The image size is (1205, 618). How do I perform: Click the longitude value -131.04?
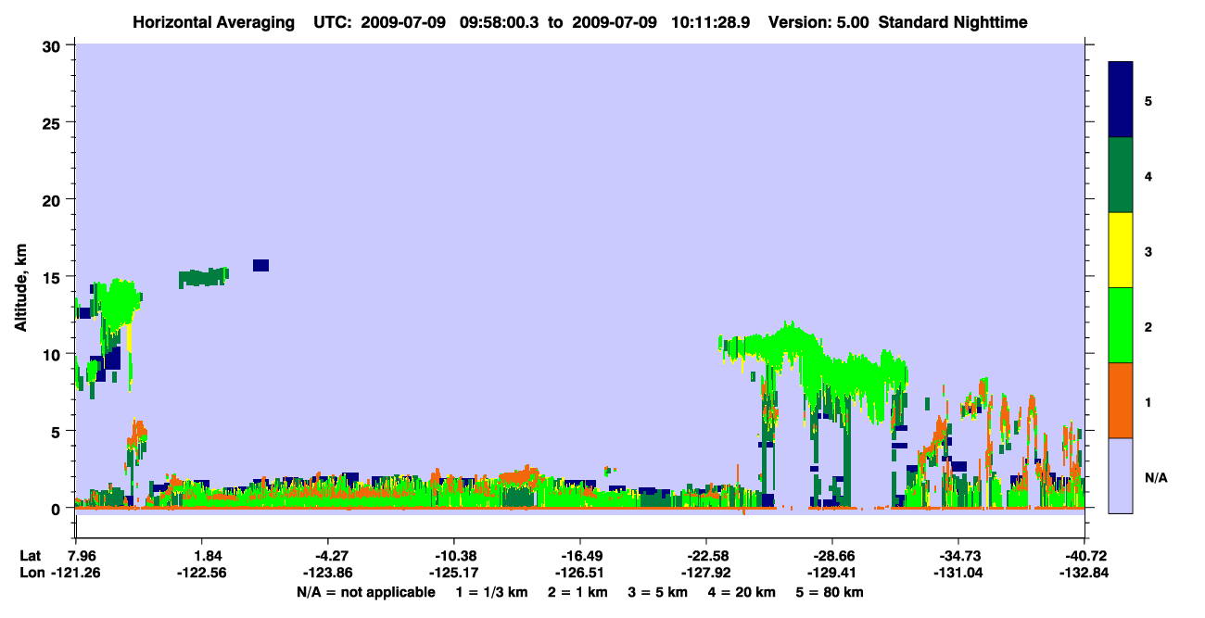tap(958, 573)
